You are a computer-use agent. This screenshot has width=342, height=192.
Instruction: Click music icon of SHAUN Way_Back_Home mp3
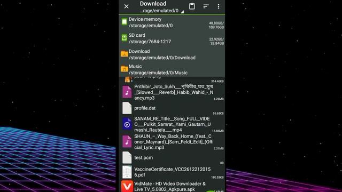(x=127, y=141)
